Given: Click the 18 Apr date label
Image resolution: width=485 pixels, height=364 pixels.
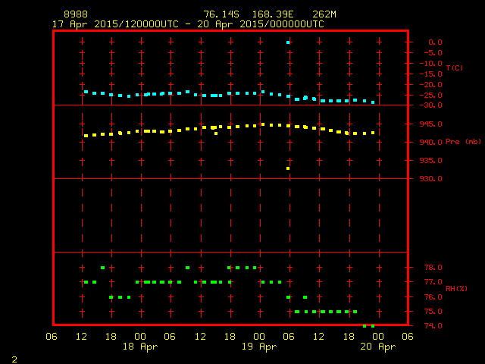Looking at the screenshot, I should point(139,347).
